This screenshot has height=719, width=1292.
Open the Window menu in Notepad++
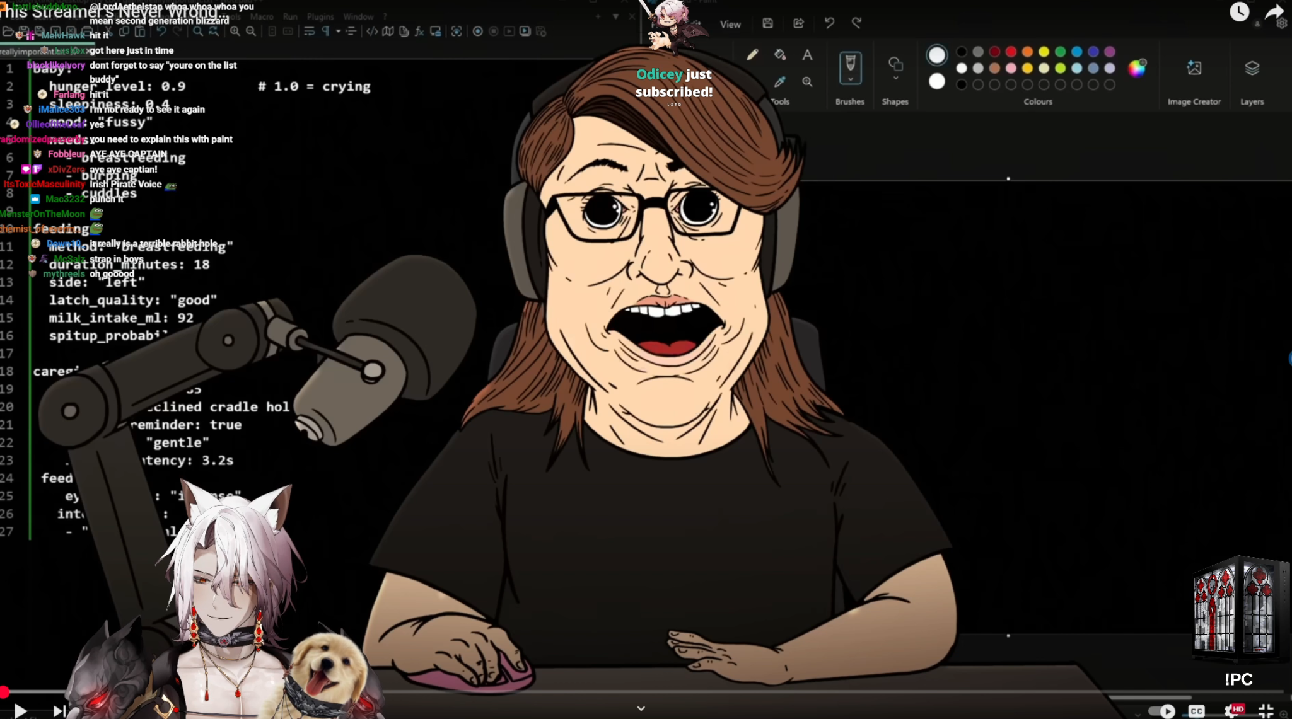358,16
